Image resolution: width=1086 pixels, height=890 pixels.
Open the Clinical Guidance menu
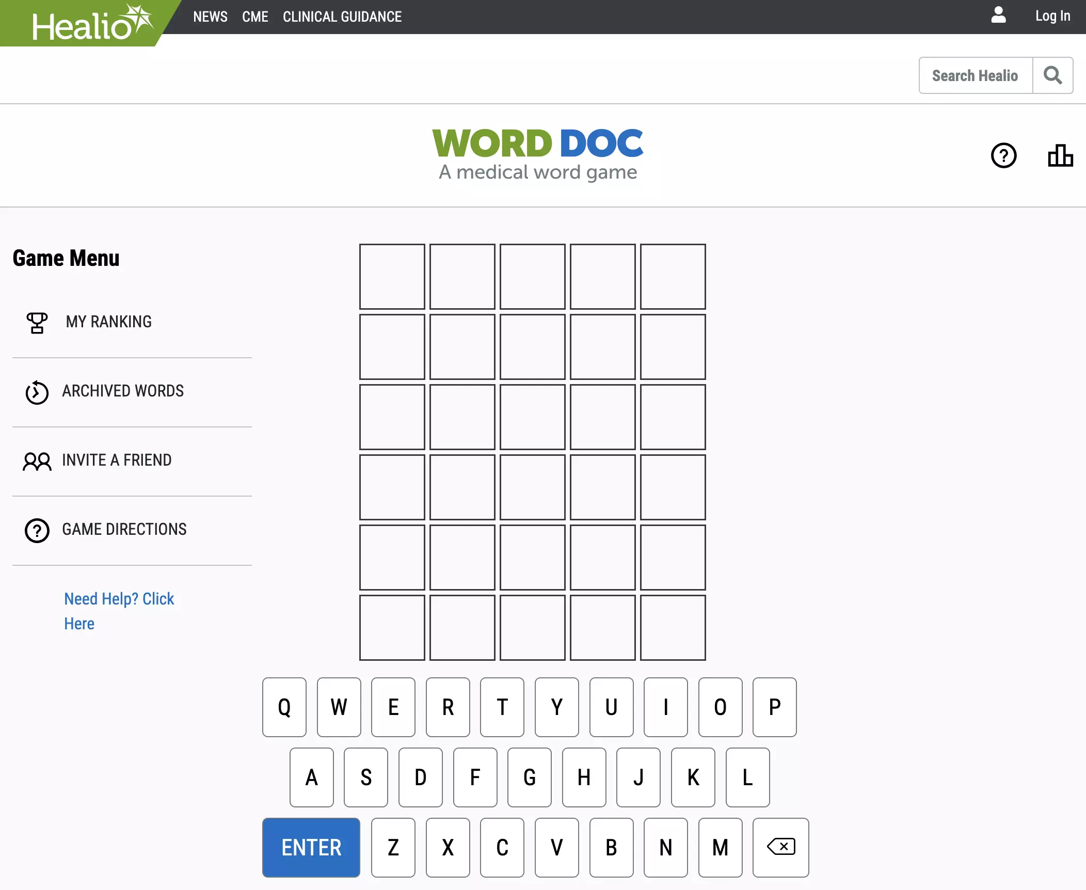pos(342,17)
